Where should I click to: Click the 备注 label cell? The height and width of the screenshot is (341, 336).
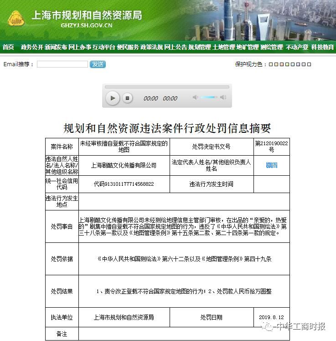[x=62, y=334]
